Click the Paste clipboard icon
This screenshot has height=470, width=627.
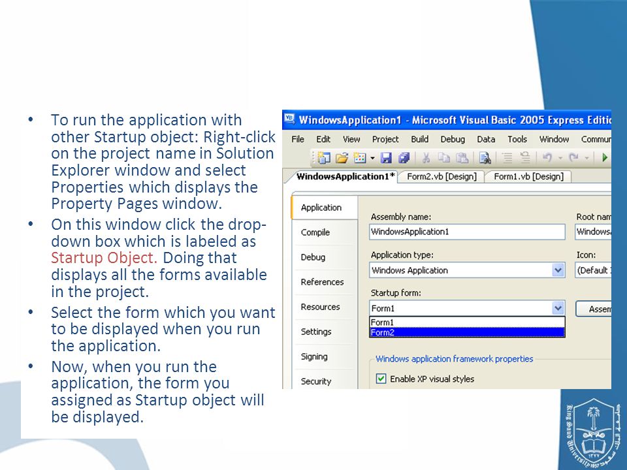coord(462,158)
